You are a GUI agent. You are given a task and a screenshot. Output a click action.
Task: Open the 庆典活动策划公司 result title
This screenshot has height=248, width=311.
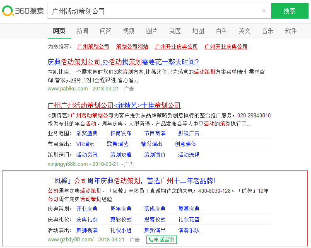pos(123,62)
